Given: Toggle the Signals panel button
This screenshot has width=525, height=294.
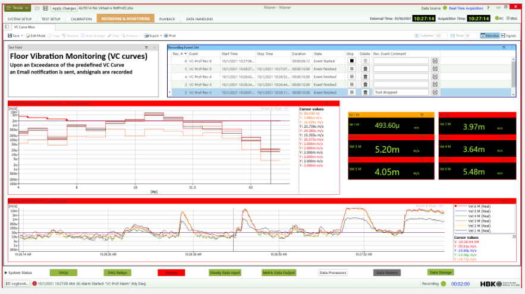Looking at the screenshot, I should (x=508, y=36).
